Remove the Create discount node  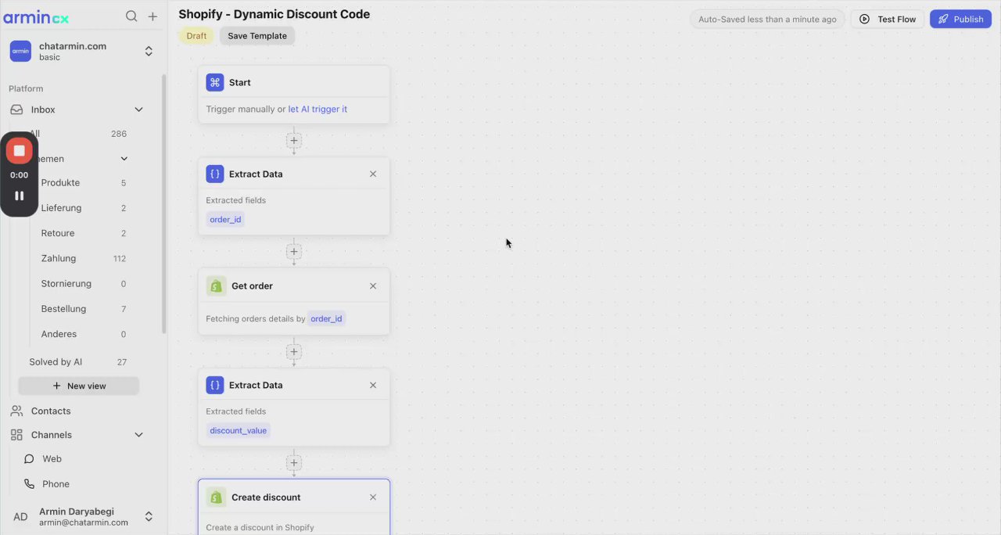[x=373, y=497]
